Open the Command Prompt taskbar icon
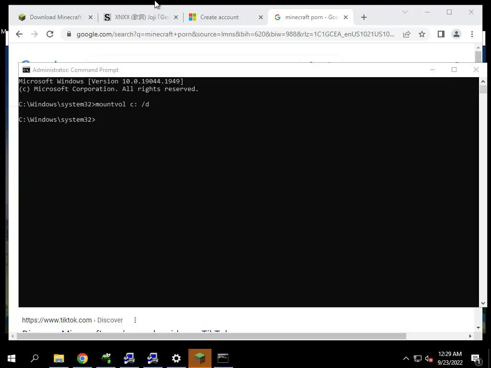 (x=223, y=358)
